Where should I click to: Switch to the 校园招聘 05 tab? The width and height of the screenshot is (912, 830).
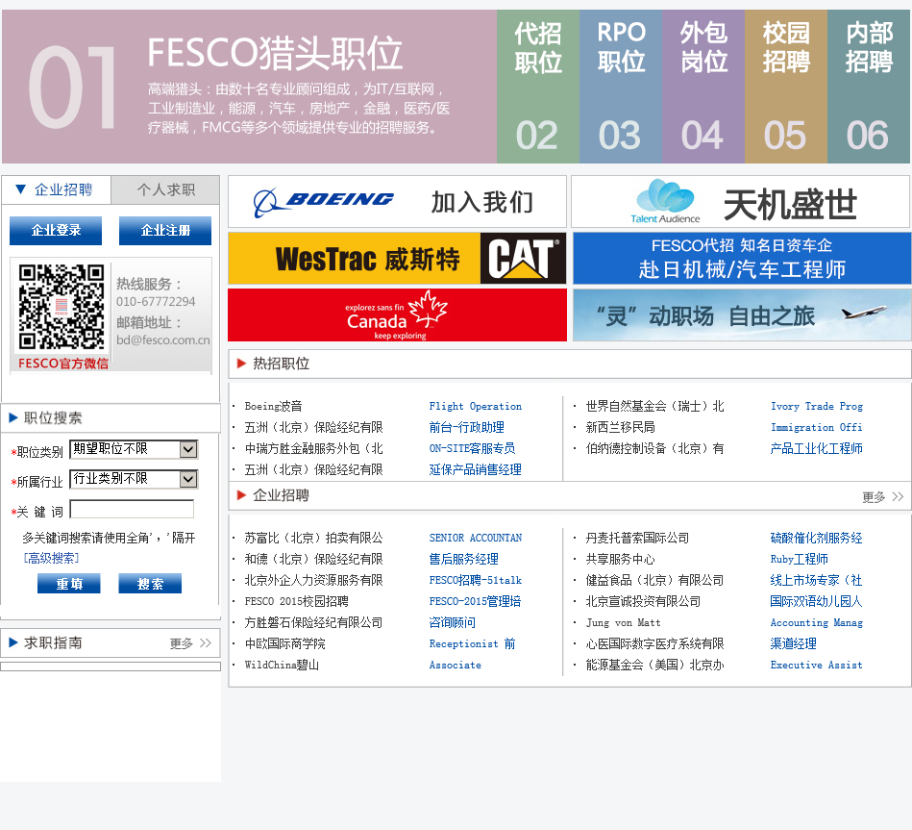coord(786,87)
